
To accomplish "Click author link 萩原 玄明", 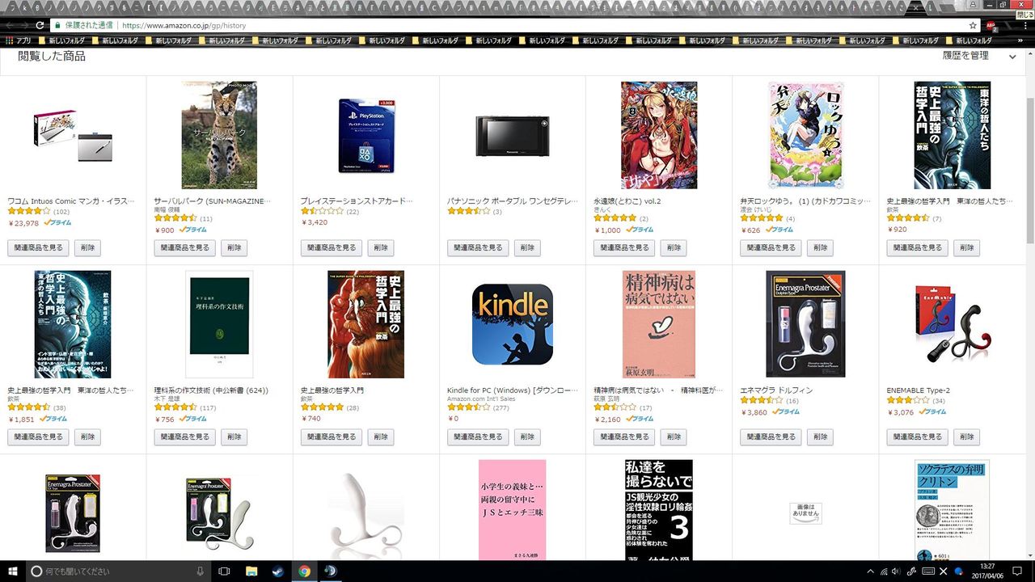I will [x=608, y=399].
